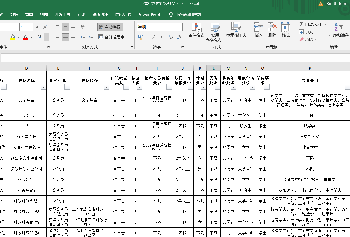Open filter dropdown for 性别要求 column
The width and height of the screenshot is (350, 237).
click(203, 87)
